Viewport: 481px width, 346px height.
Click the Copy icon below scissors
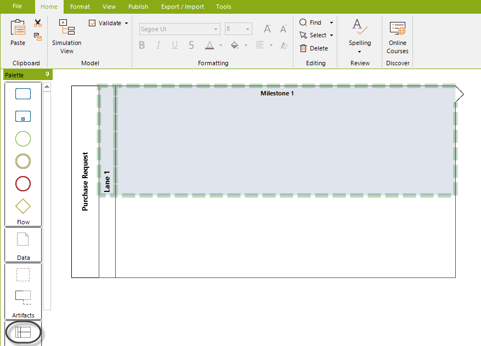click(x=38, y=37)
